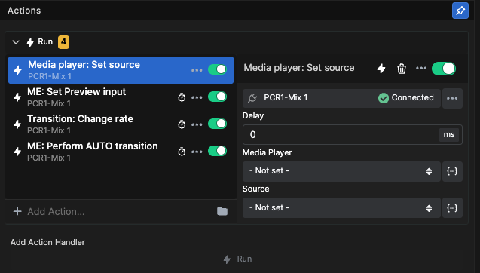Viewport: 480px width, 273px height.
Task: Disable the ME: Perform AUTO transition toggle
Action: coord(217,151)
